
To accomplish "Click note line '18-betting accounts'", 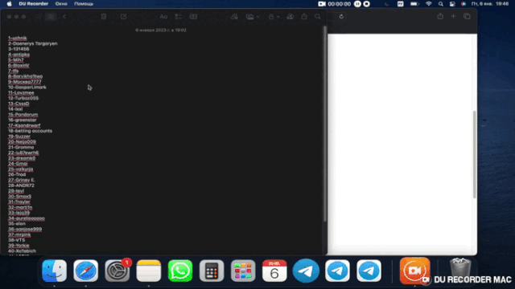I will (x=31, y=131).
